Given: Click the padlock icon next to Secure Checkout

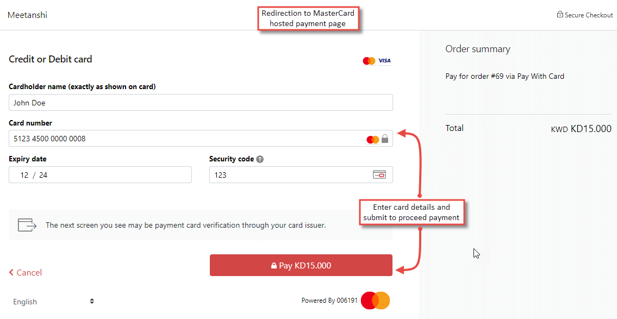Looking at the screenshot, I should 559,15.
